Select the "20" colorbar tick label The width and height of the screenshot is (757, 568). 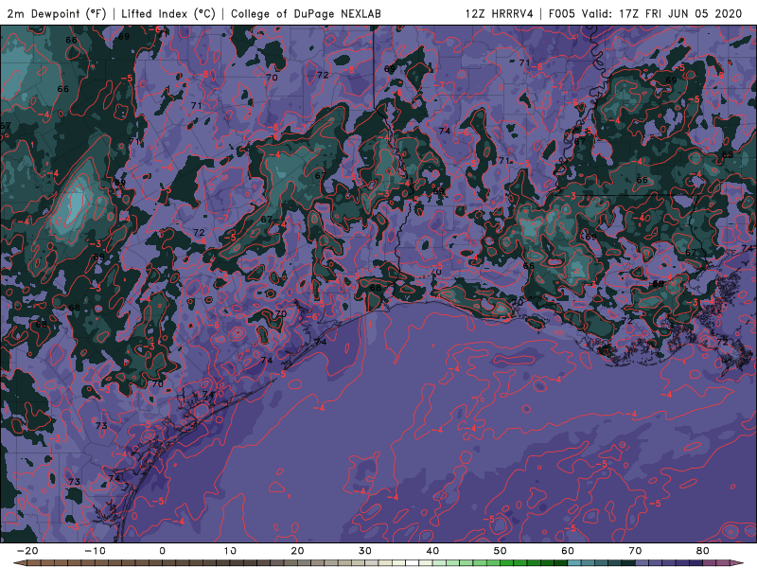click(297, 551)
